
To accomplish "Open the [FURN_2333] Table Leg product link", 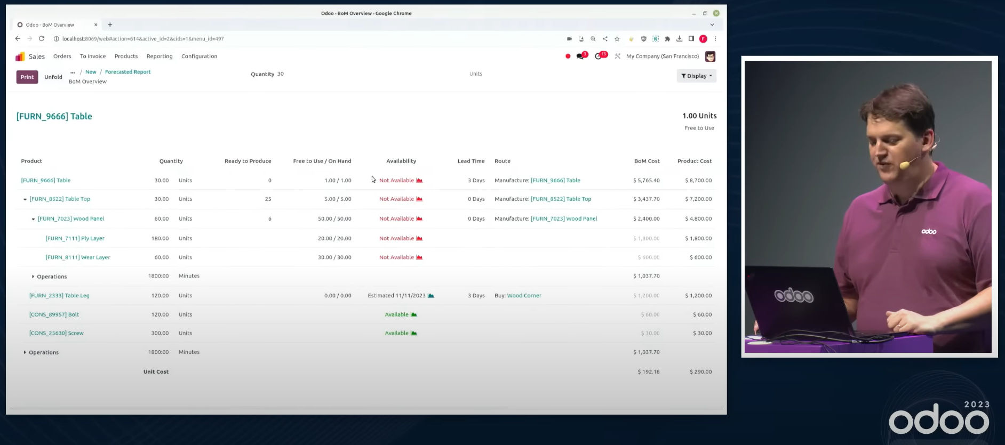I will click(x=59, y=296).
